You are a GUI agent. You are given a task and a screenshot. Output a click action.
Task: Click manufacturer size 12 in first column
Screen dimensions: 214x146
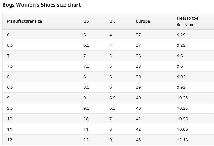point(9,140)
